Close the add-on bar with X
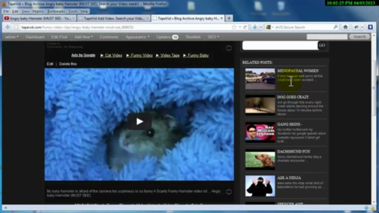 (5, 208)
